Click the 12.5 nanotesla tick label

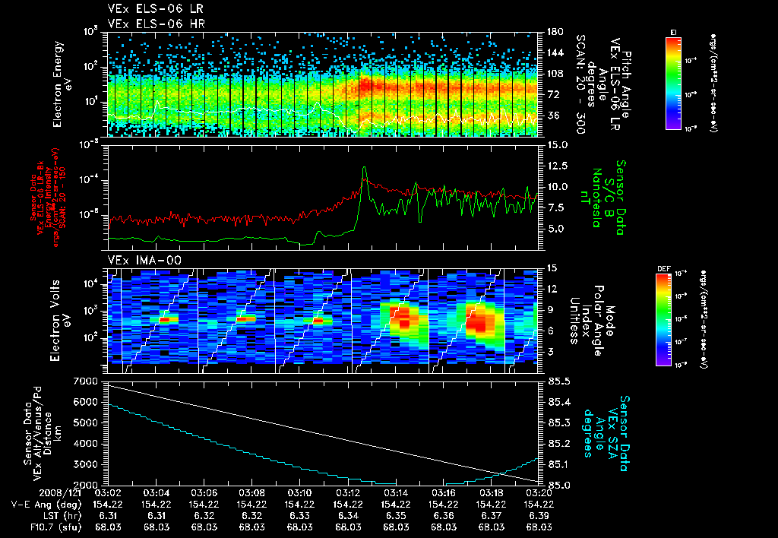(557, 166)
